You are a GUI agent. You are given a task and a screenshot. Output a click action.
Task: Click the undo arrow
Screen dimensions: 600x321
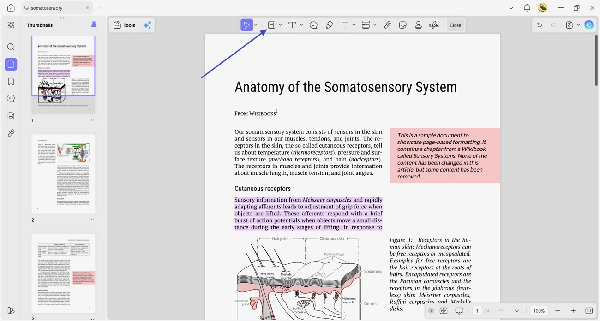539,25
